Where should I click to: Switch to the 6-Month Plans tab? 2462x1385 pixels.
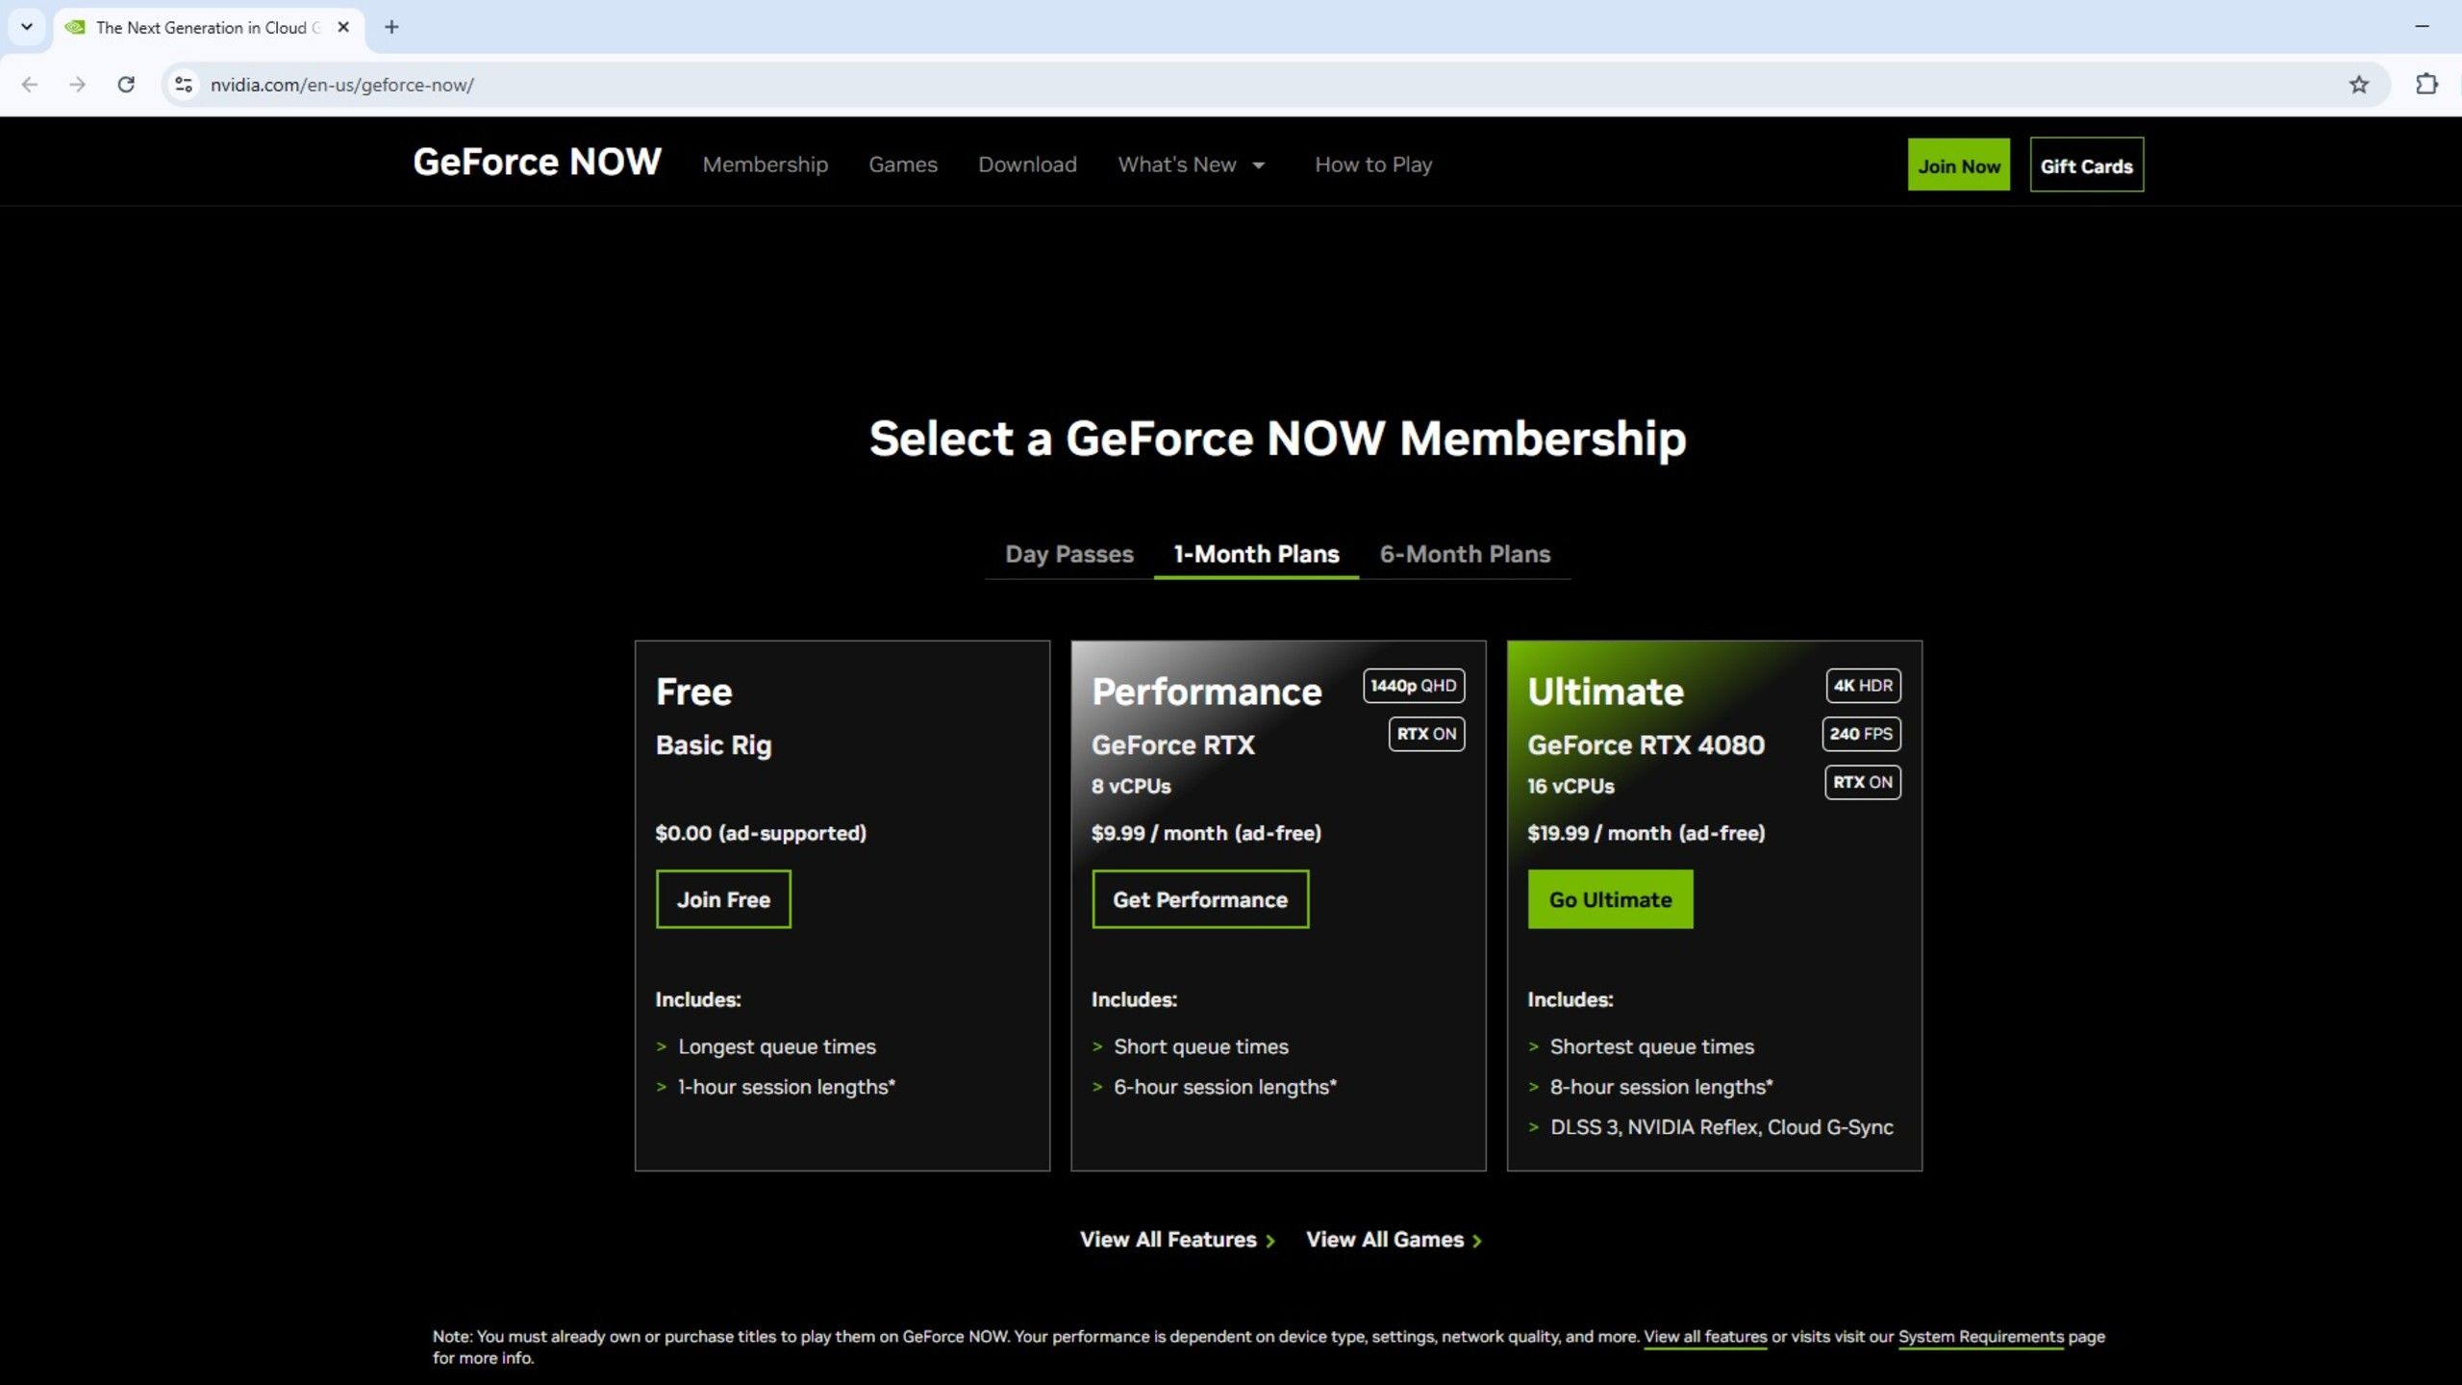point(1465,554)
